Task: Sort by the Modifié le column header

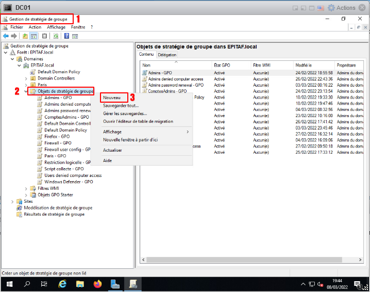Action: click(x=304, y=66)
